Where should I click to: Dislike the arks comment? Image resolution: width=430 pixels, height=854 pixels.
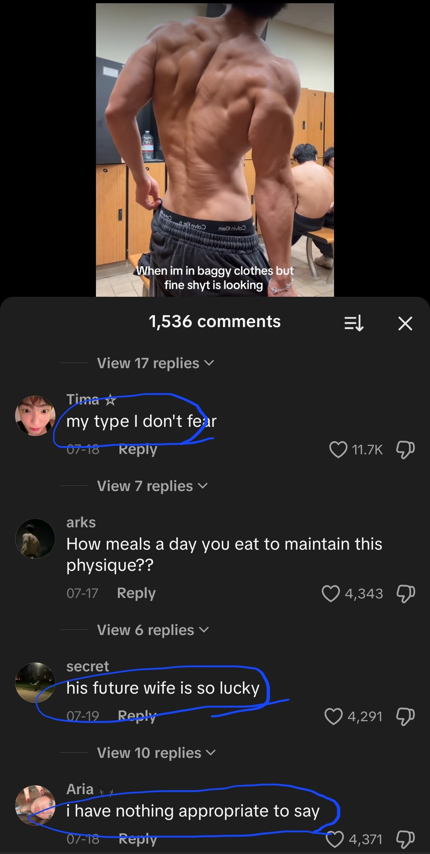tap(405, 593)
